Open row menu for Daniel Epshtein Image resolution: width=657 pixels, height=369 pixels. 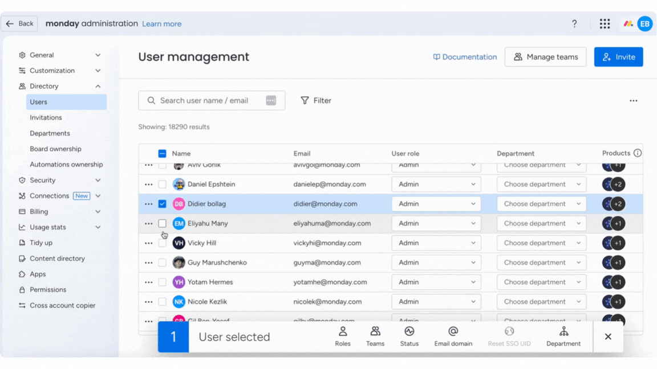148,184
